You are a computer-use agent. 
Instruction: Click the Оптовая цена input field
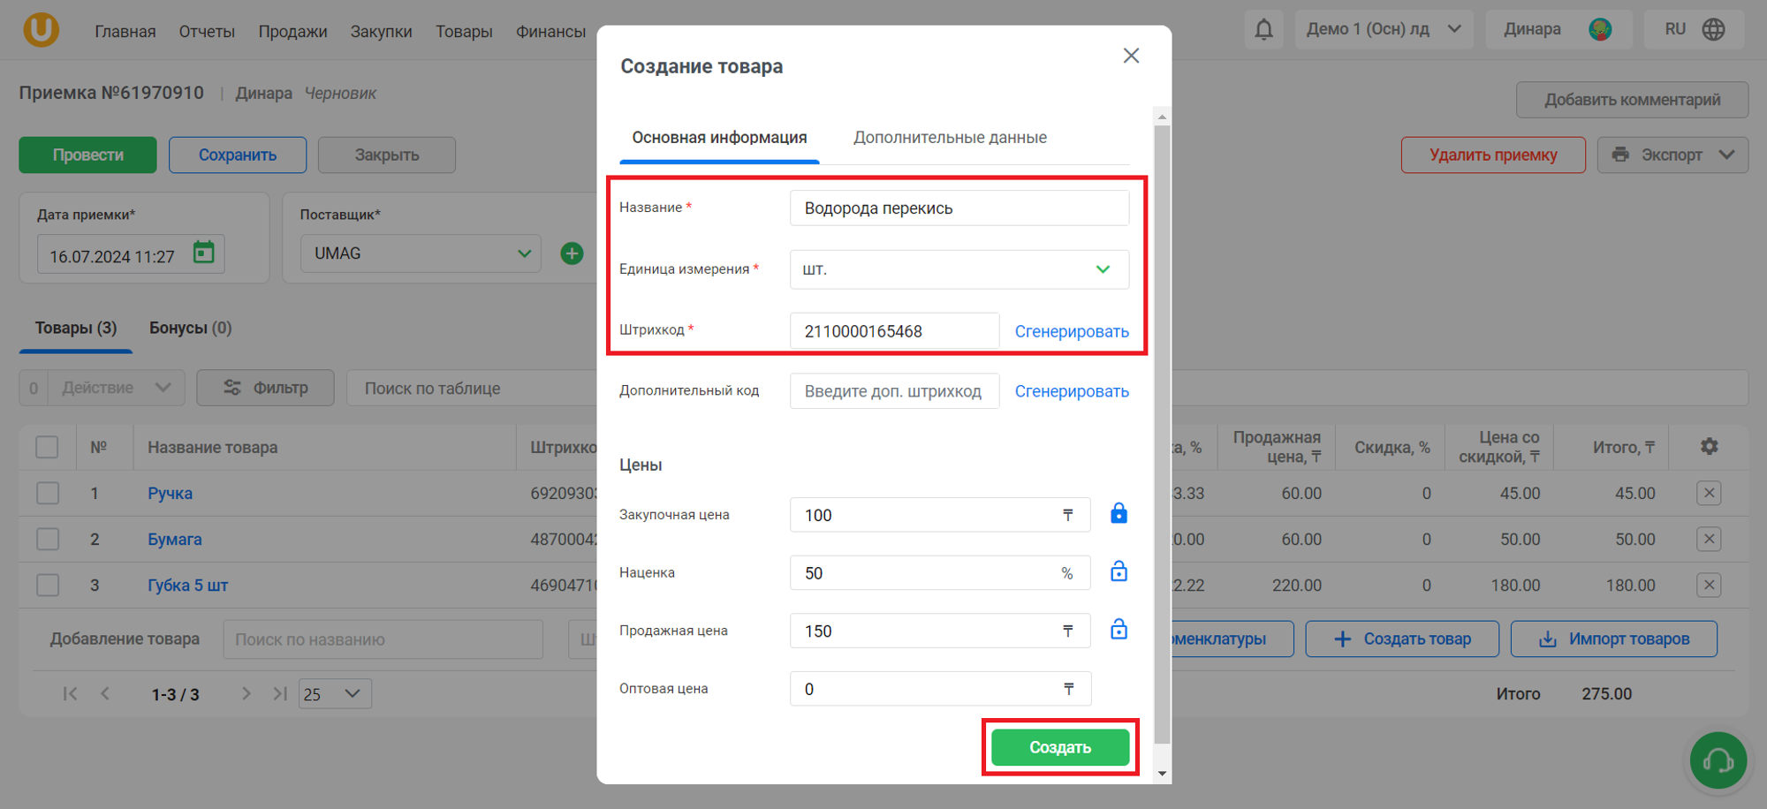coord(940,689)
